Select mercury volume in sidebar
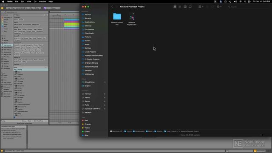Screen dimensions: 272x153 88,94
